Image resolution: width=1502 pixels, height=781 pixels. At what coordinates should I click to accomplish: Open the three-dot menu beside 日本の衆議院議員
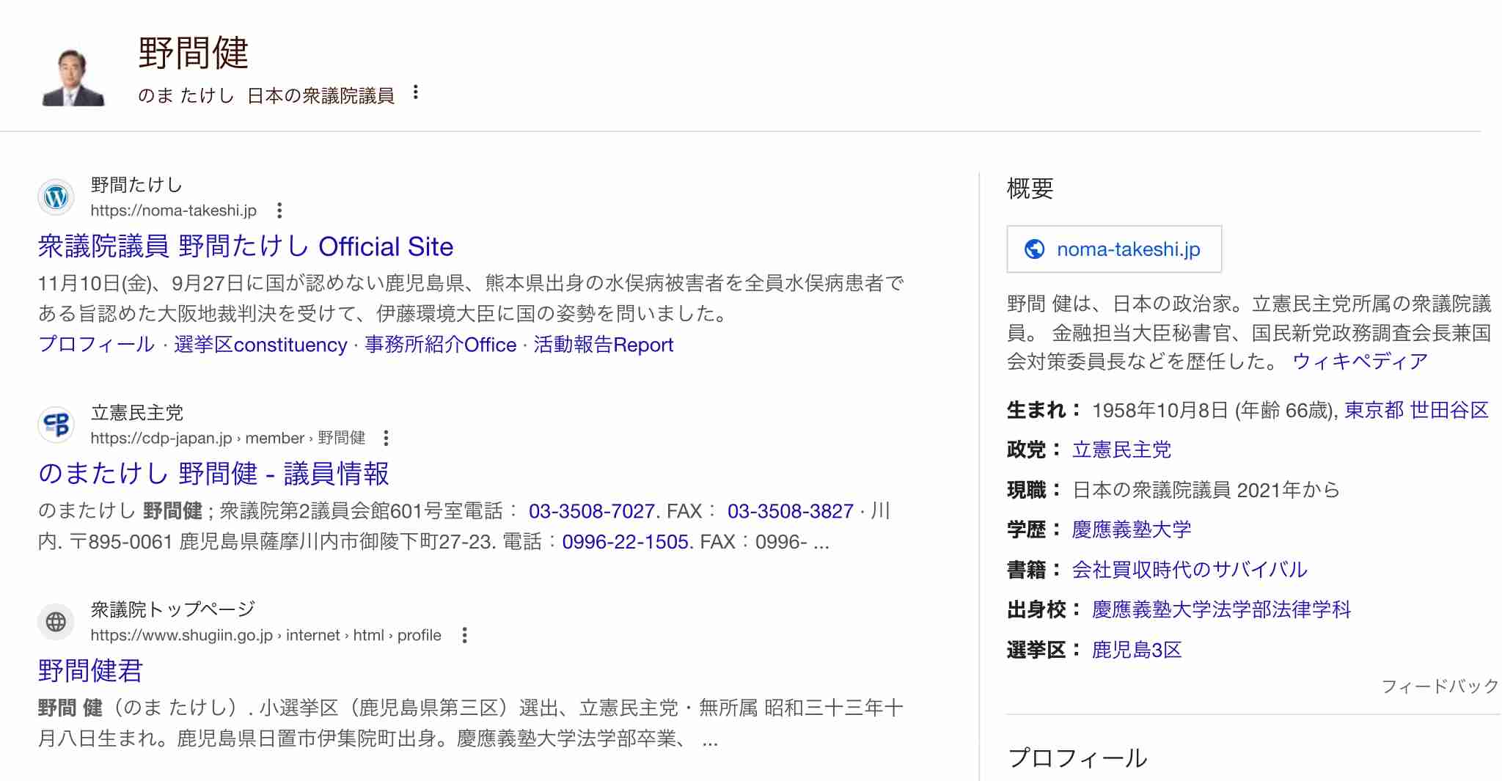click(416, 93)
